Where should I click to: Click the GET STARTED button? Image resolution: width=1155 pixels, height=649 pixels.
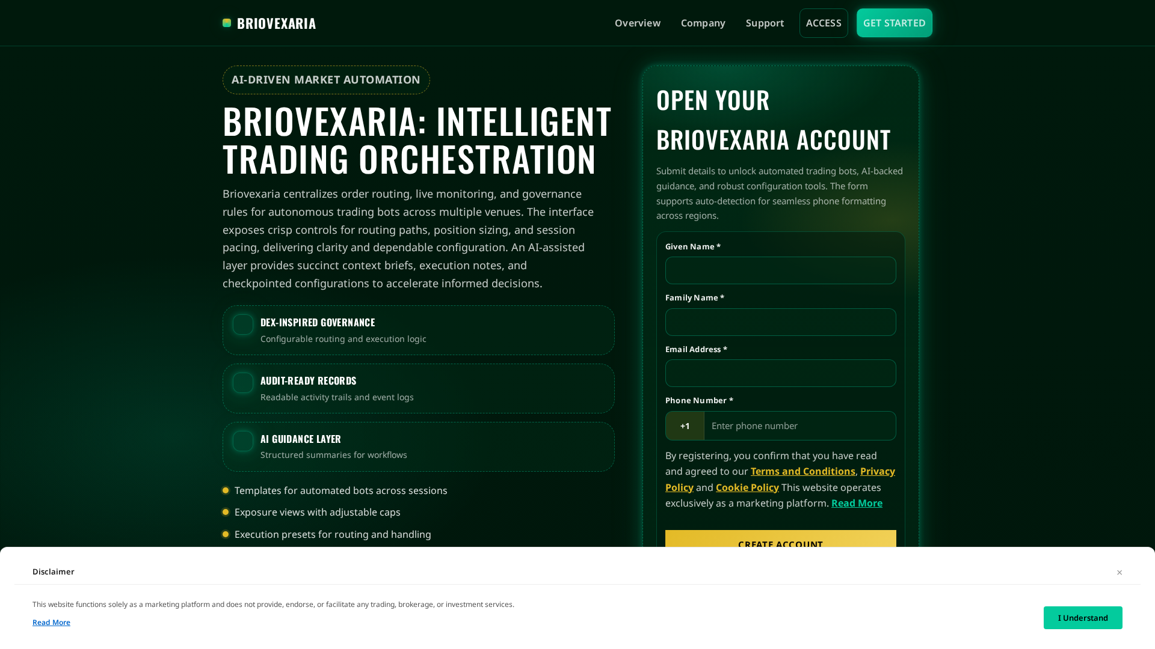tap(895, 23)
